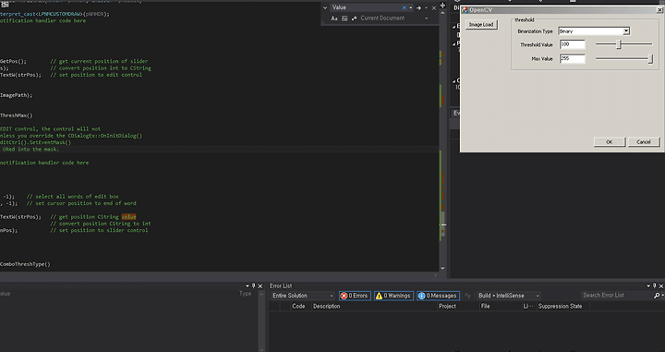This screenshot has height=352, width=665.
Task: Open the Build + IntelliSense dropdown
Action: (509, 296)
